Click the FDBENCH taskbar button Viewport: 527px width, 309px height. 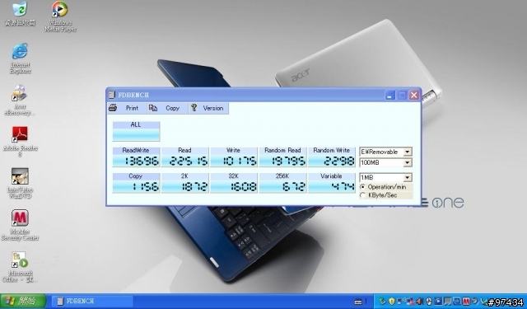93,301
